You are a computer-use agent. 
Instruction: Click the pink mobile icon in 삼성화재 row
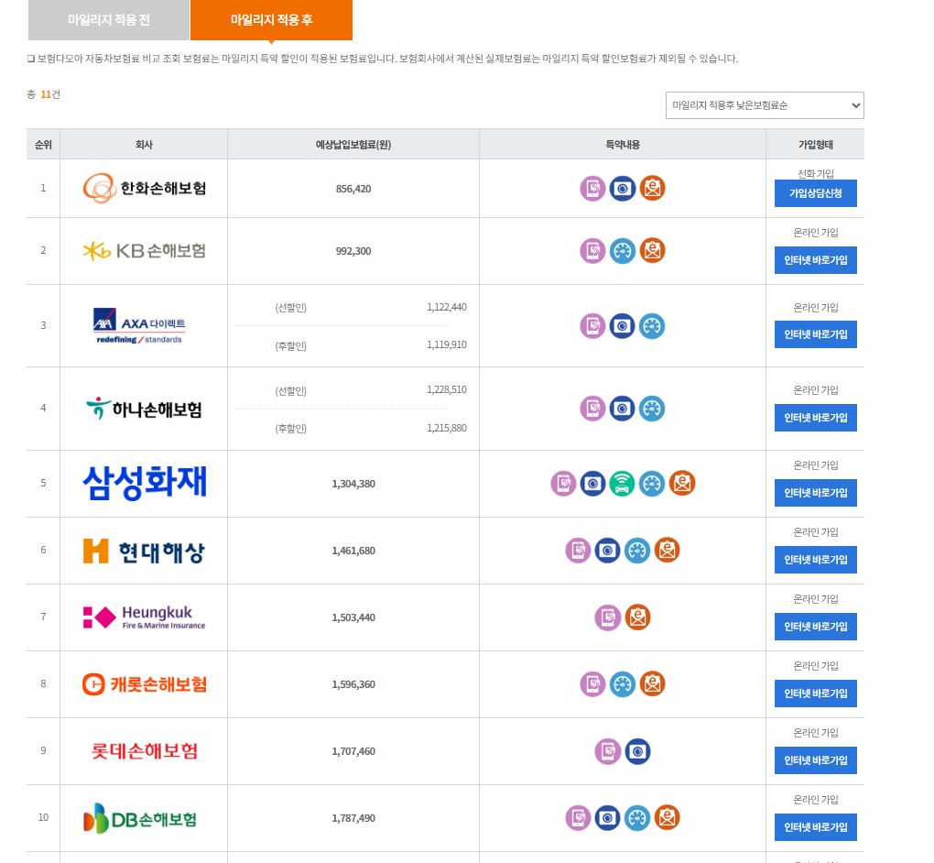563,484
